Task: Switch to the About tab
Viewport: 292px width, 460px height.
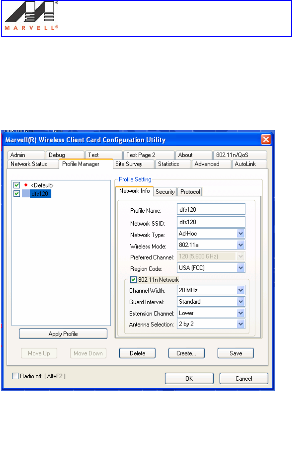Action: 194,155
